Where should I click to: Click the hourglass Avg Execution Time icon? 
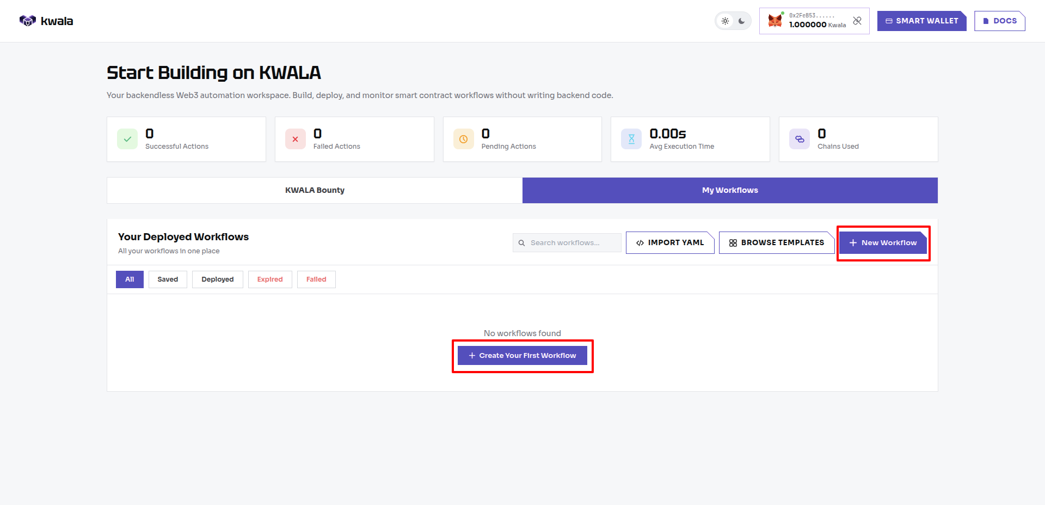[x=631, y=139]
